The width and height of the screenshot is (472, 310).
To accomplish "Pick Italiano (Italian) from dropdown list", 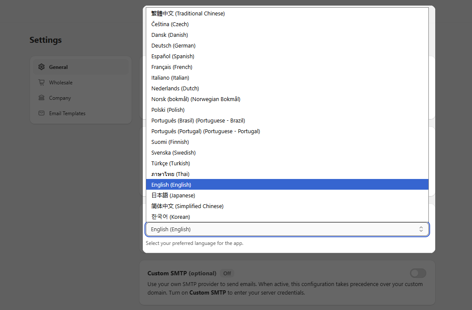I will click(287, 78).
